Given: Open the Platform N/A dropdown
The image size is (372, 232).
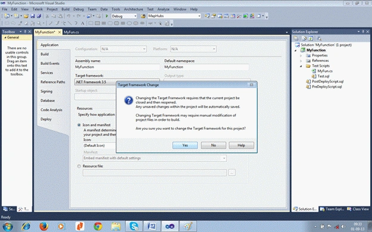Looking at the screenshot, I should pyautogui.click(x=193, y=49).
